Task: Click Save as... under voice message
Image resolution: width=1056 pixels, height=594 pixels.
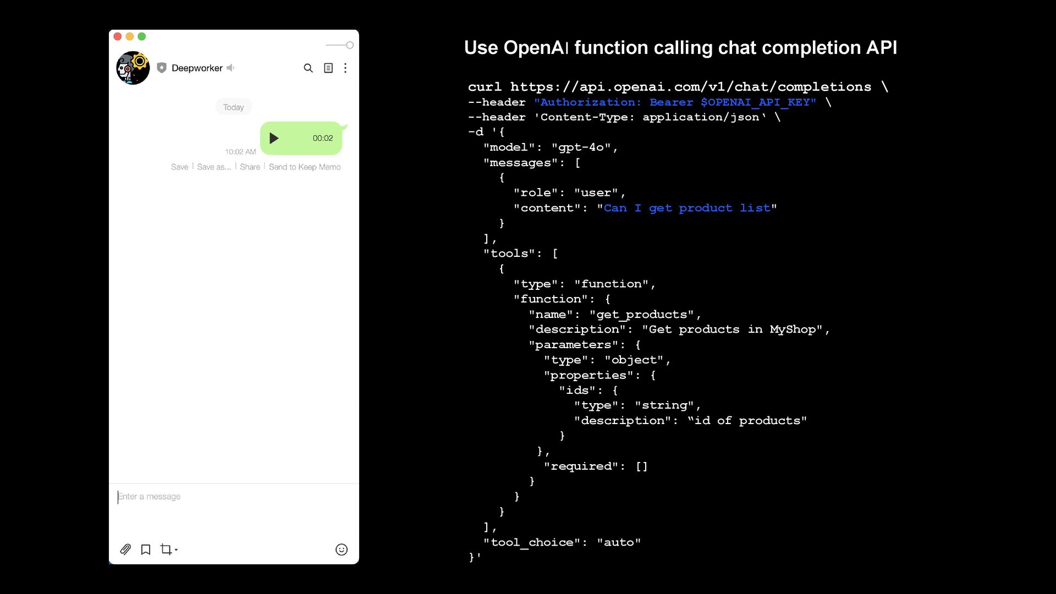Action: point(214,167)
